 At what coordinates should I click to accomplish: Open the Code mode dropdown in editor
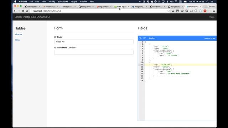152,38
